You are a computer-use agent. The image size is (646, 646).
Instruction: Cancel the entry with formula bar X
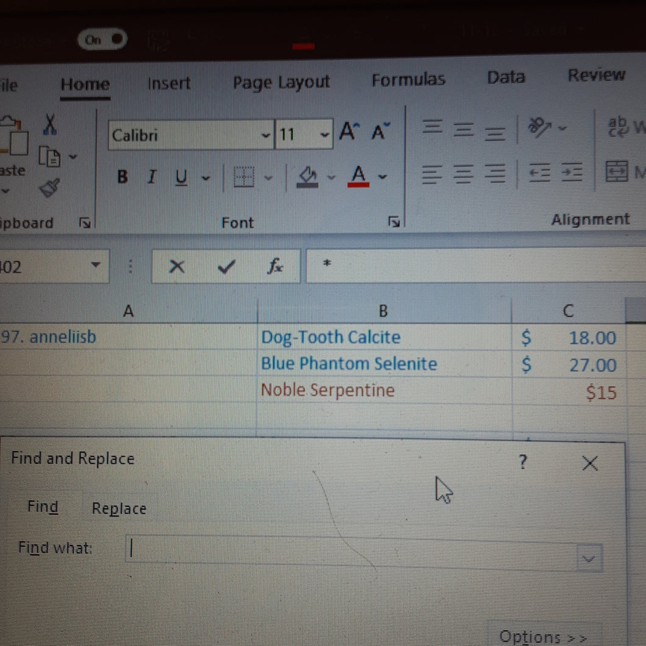pos(177,266)
